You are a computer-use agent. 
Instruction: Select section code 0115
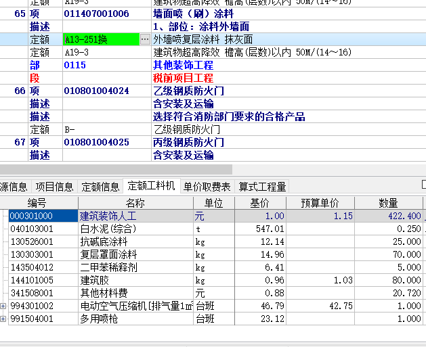pos(75,66)
